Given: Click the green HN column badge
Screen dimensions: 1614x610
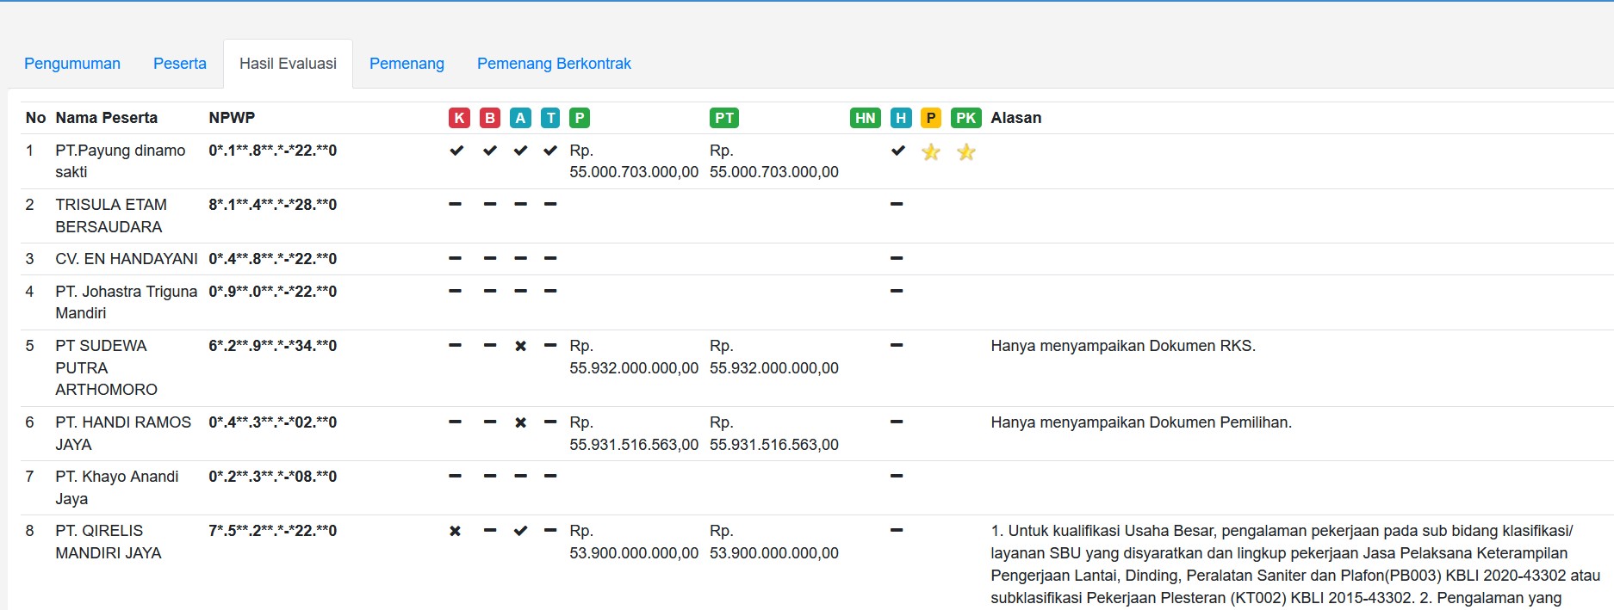Looking at the screenshot, I should (866, 118).
